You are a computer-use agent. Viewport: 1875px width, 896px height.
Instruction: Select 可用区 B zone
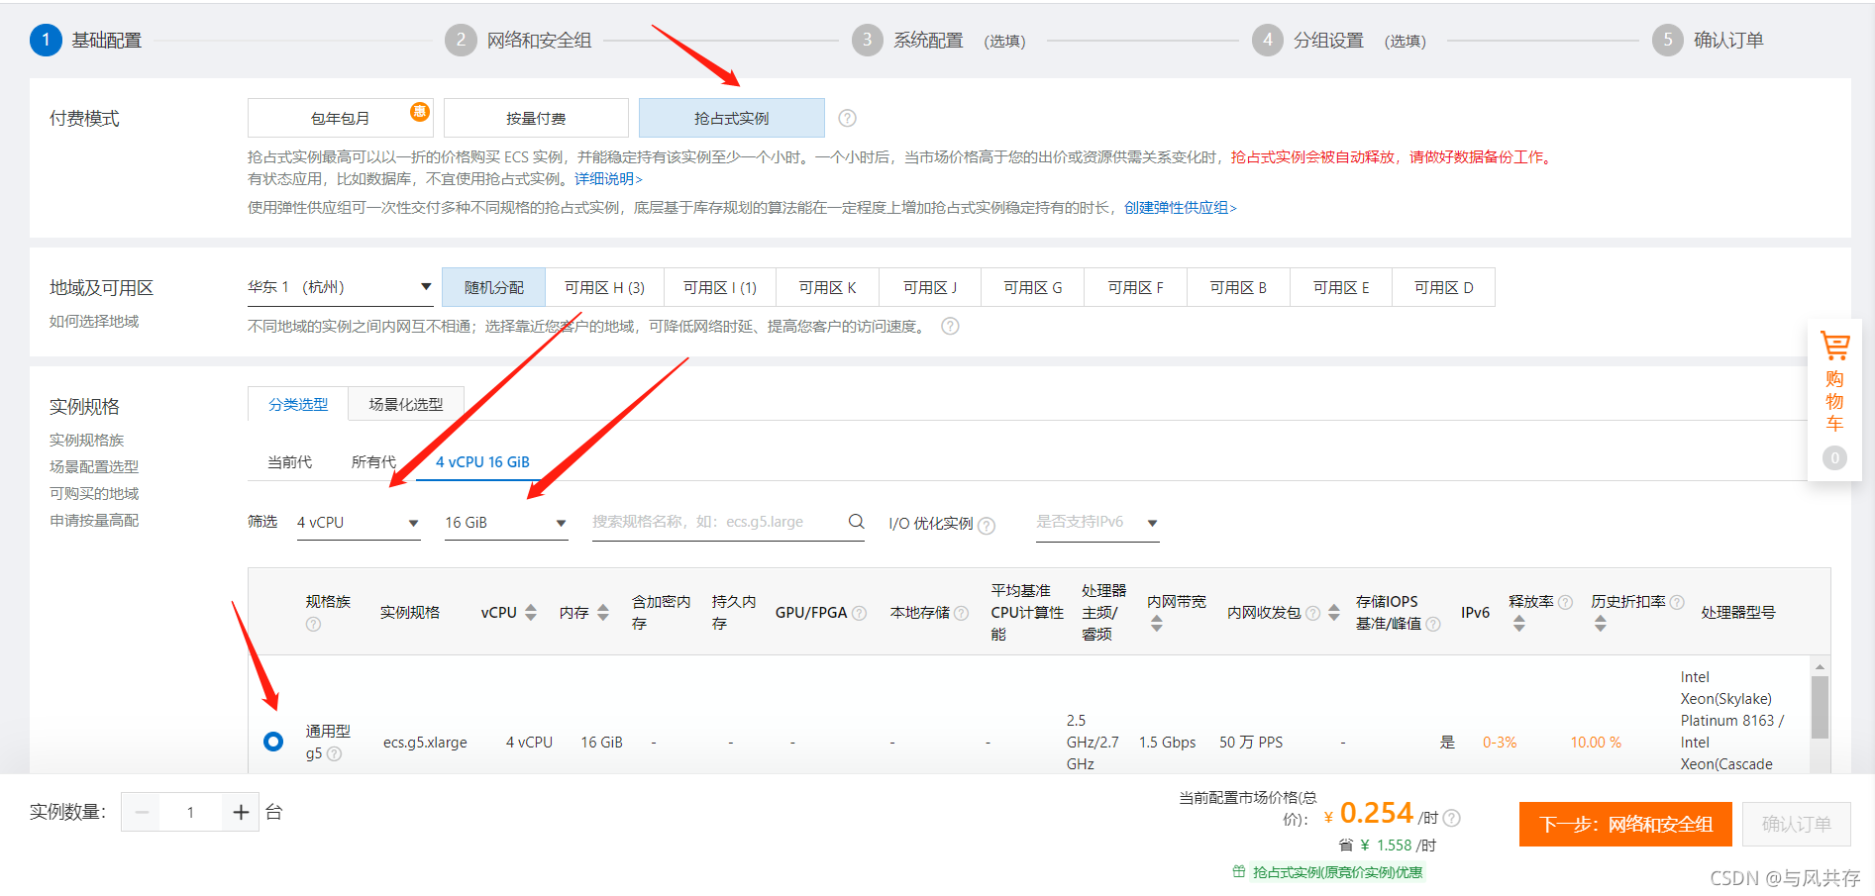pos(1239,287)
